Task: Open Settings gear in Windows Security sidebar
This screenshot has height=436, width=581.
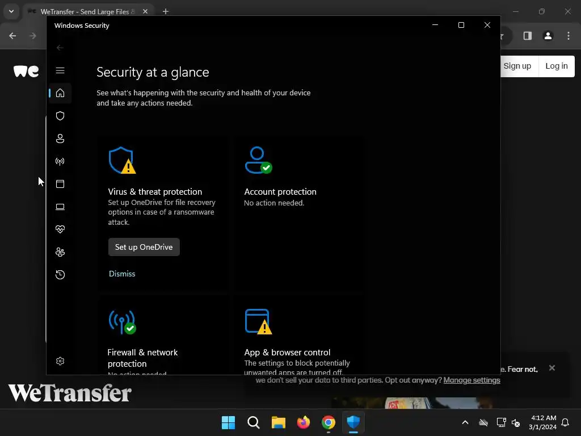Action: pyautogui.click(x=60, y=361)
